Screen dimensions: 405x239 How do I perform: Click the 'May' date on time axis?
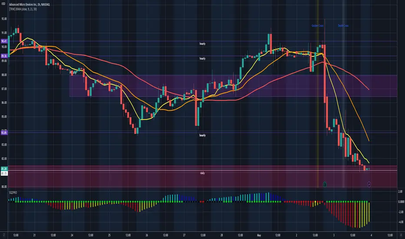(259, 235)
